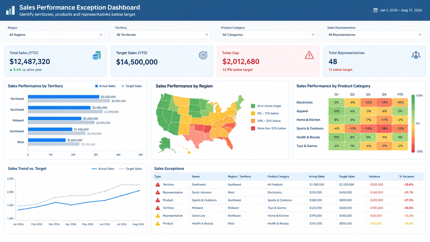Click the people icon on Total Representatives card

416,55
